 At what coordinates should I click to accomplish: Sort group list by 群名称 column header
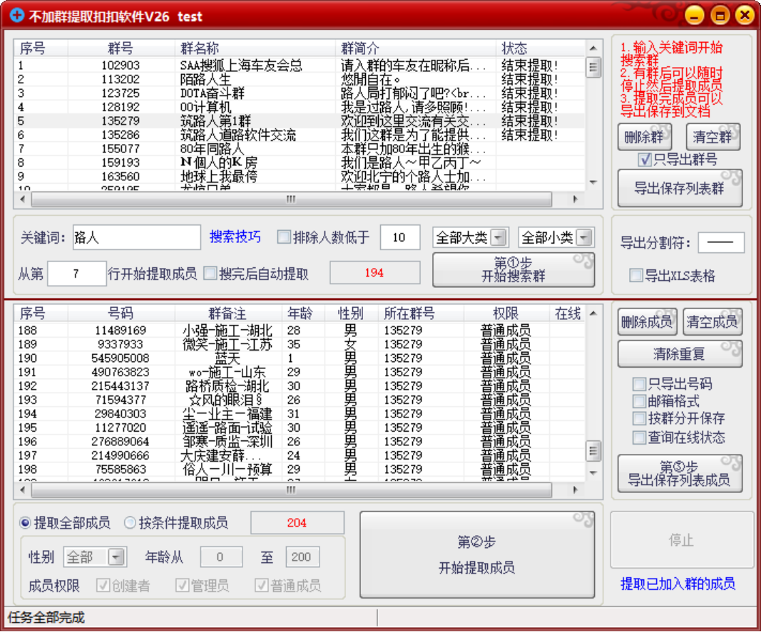click(x=255, y=48)
